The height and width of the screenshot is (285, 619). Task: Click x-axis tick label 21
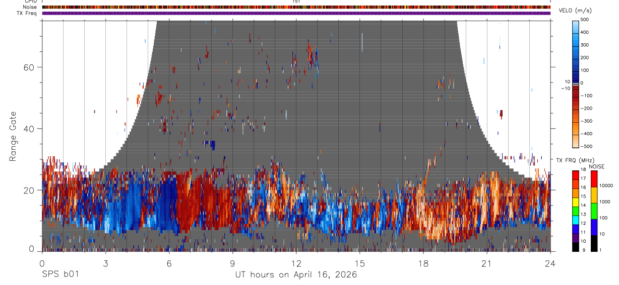point(487,263)
